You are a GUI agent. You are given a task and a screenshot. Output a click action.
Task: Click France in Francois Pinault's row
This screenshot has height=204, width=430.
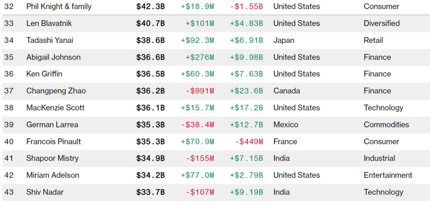(285, 141)
